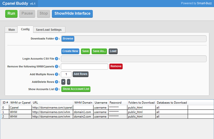The image size is (214, 139).
Task: Select the domain2.com cell
Action: pos(83,117)
